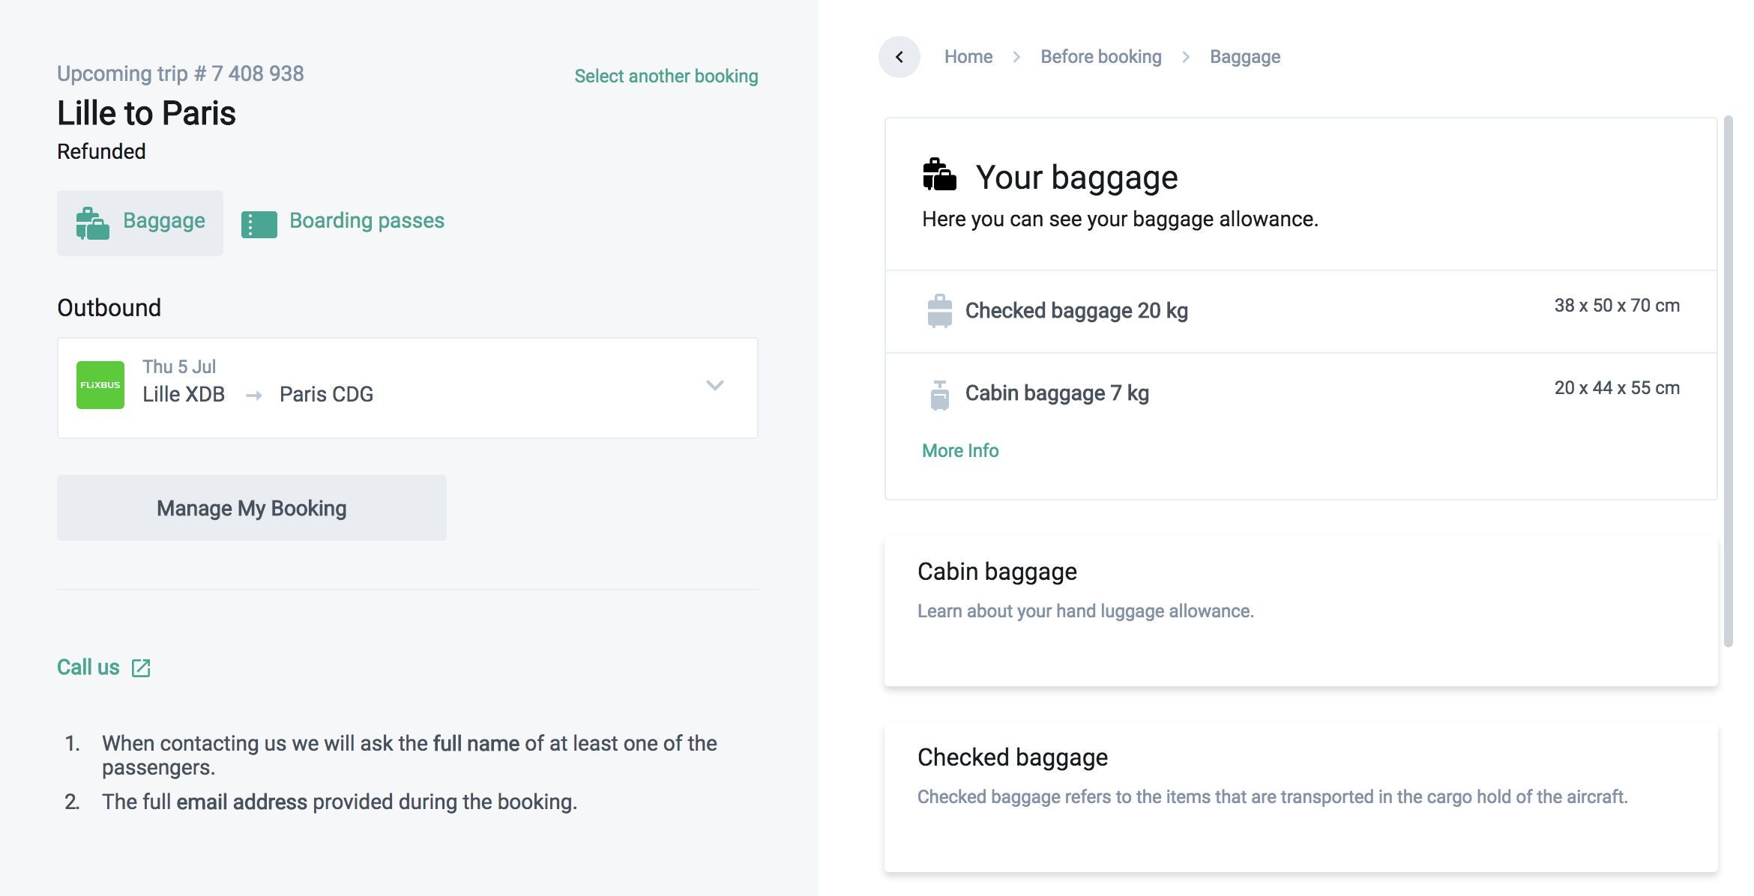Open Home from the breadcrumb trail
The image size is (1754, 896).
click(x=968, y=56)
